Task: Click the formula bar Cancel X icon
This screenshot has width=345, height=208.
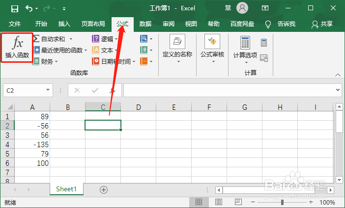Action: click(x=77, y=90)
